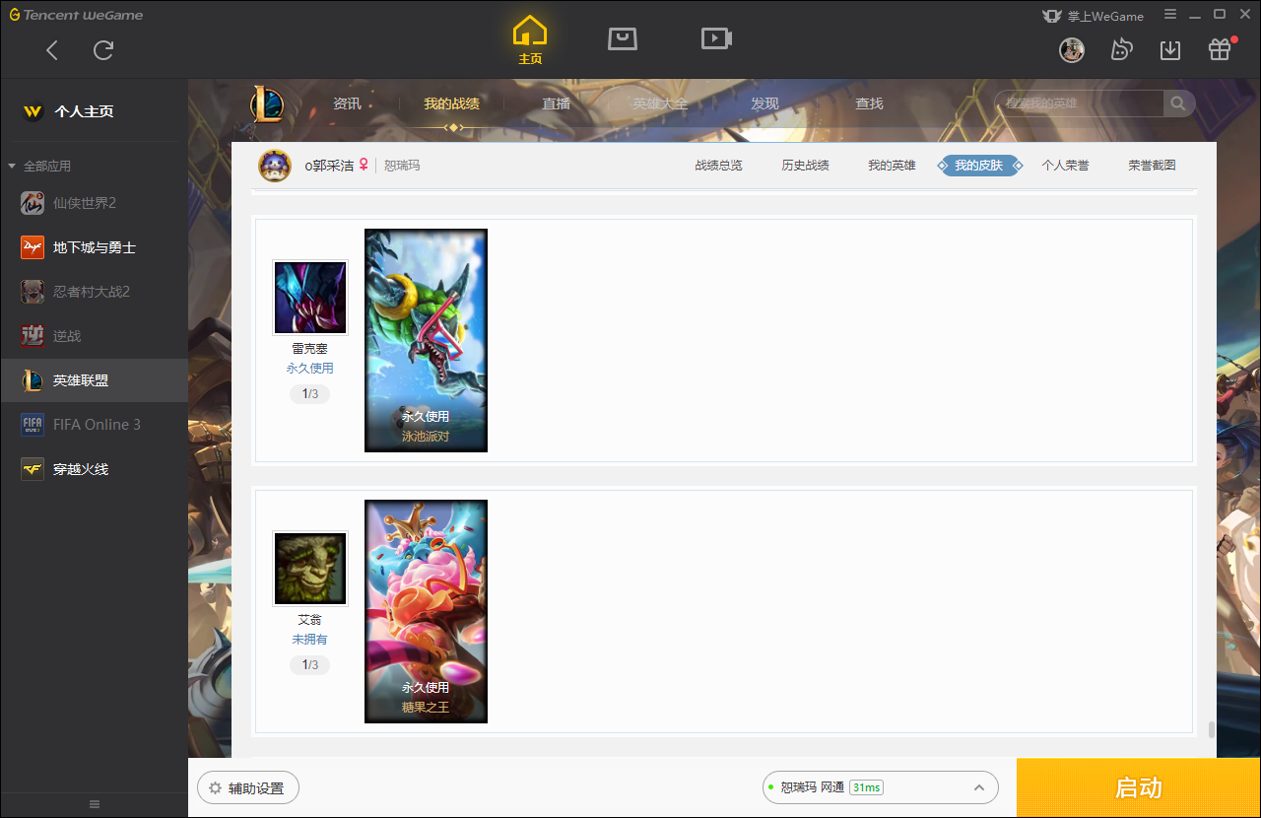This screenshot has width=1261, height=818.
Task: Open the gift box icon
Action: coord(1220,49)
